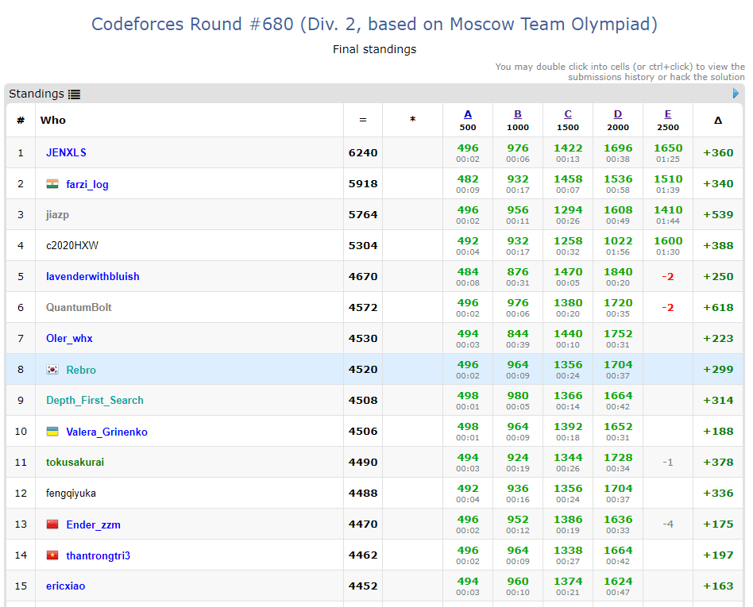Go to next standings page arrow
This screenshot has height=607, width=753.
[x=736, y=94]
